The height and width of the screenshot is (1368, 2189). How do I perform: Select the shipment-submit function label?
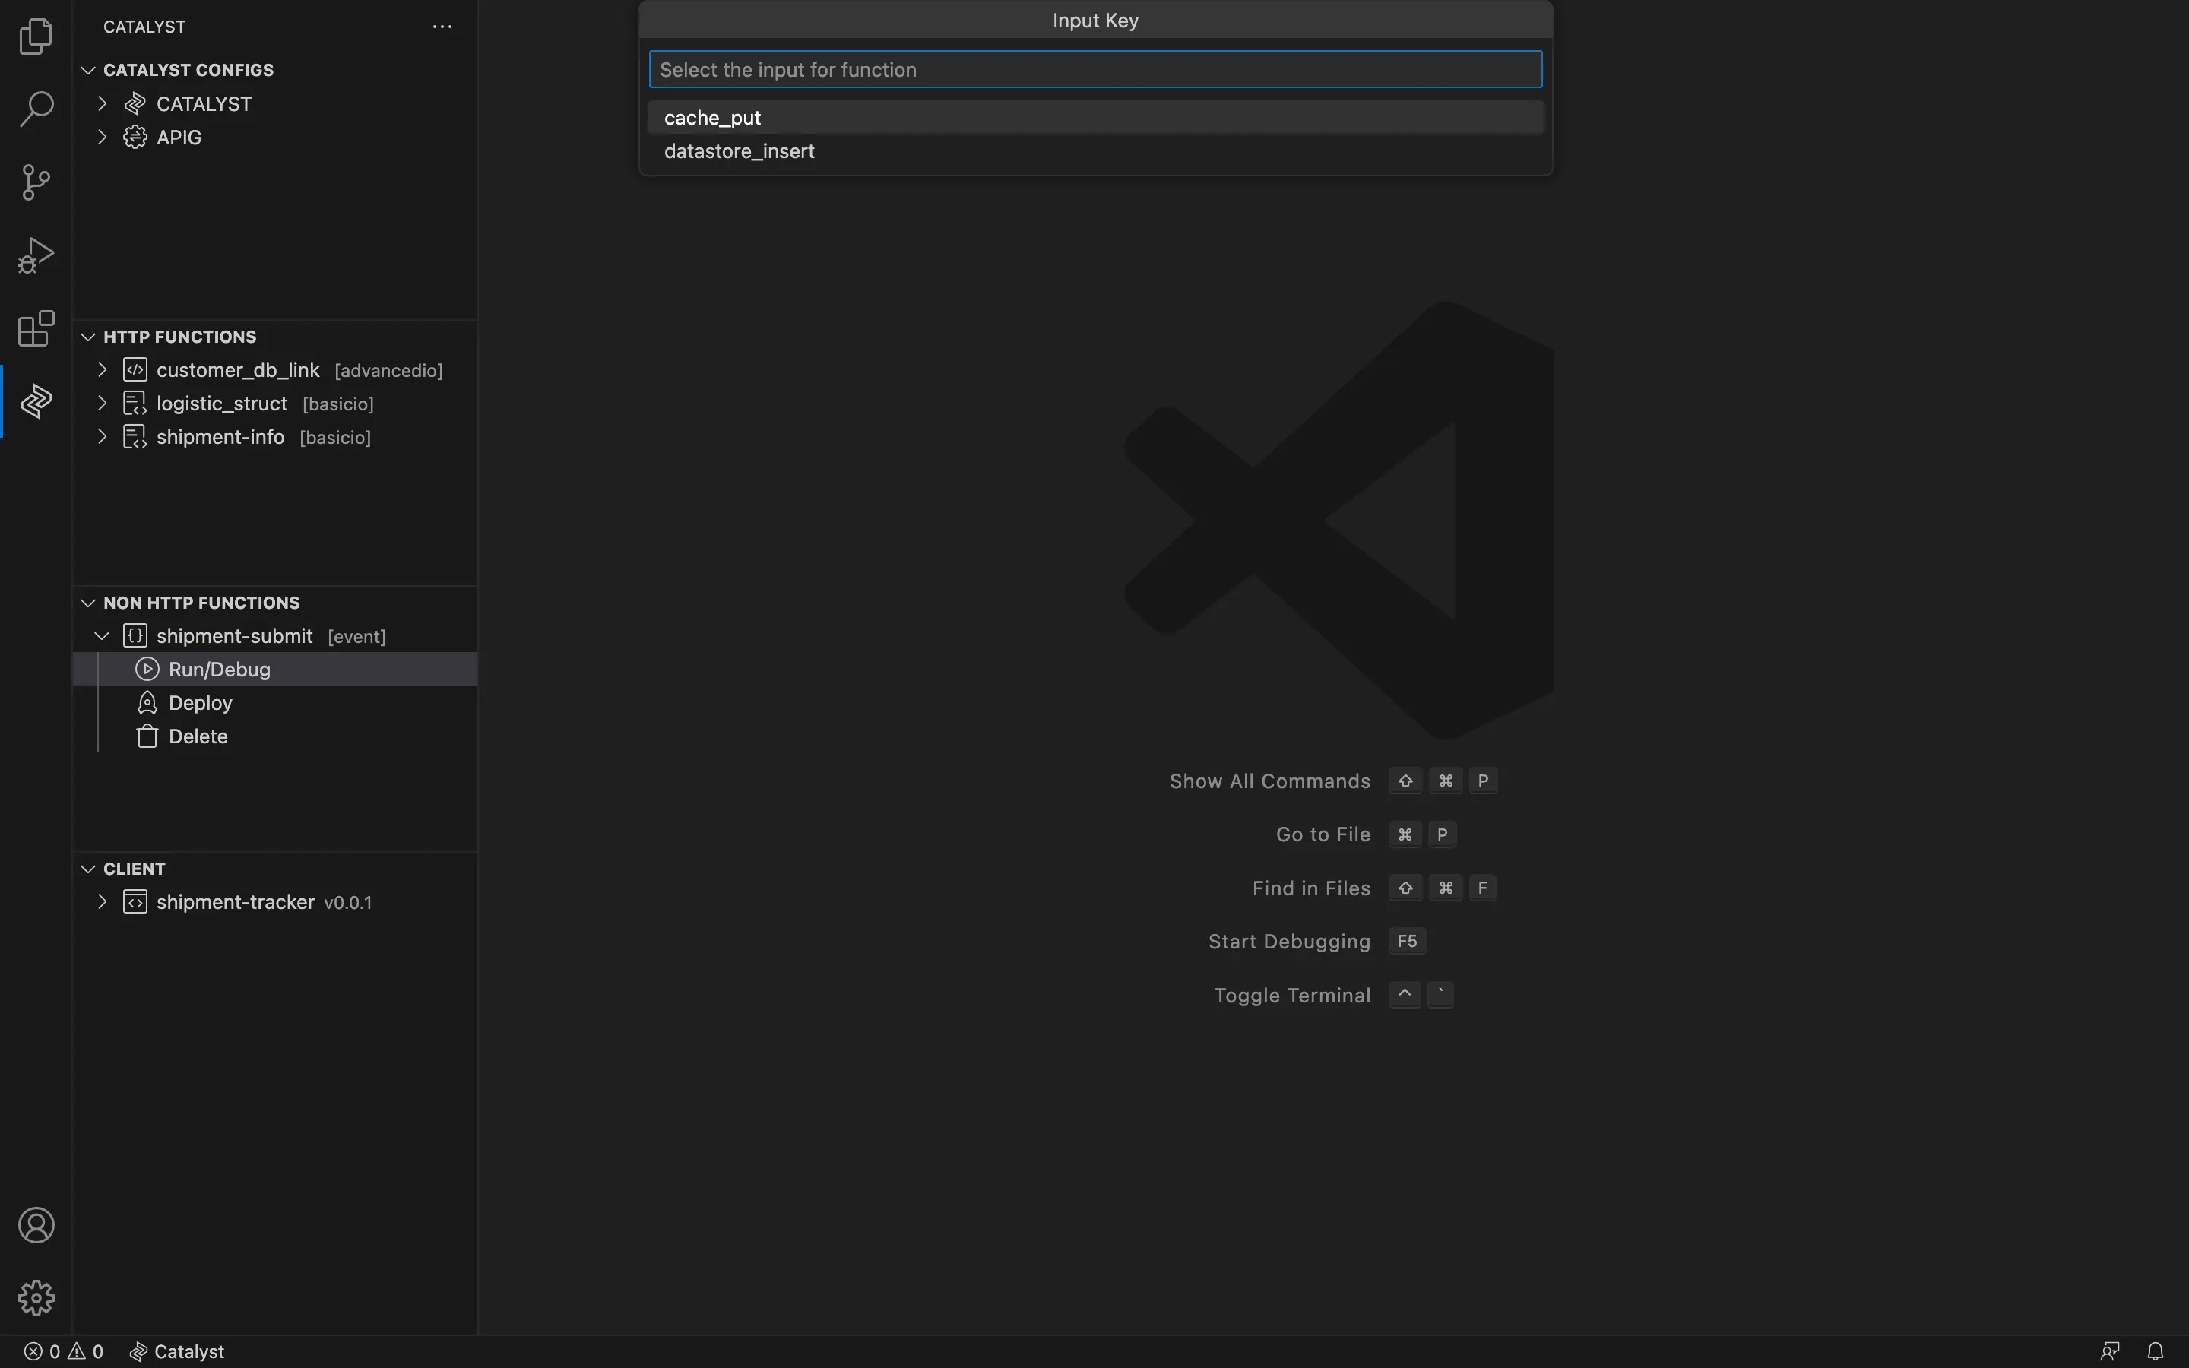235,636
